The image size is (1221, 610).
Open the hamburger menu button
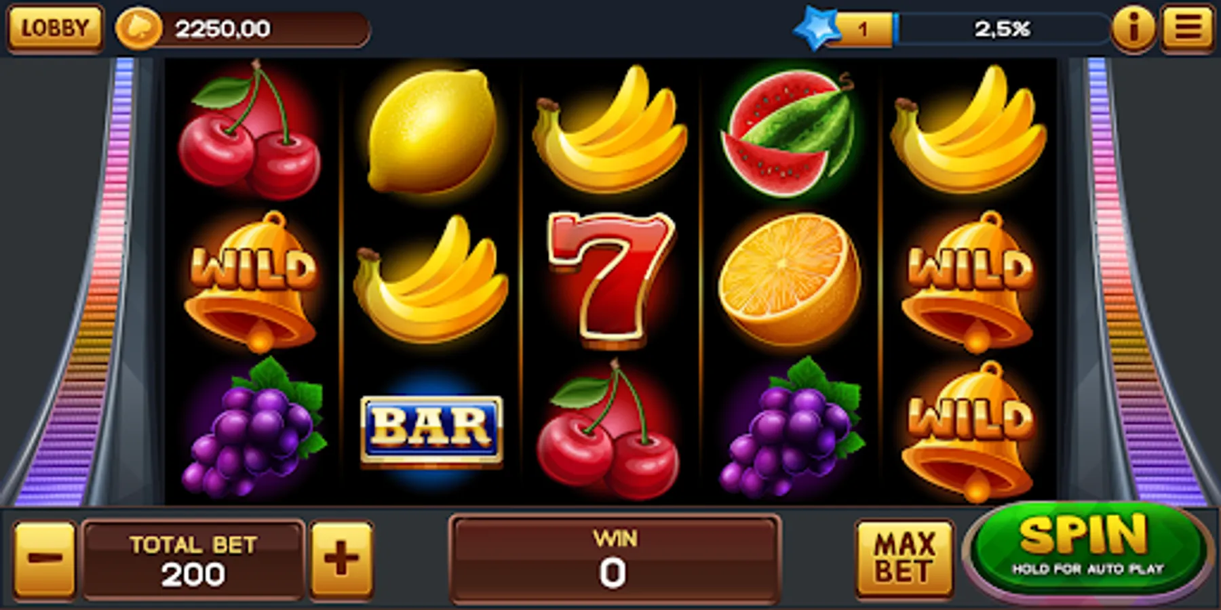coord(1187,28)
